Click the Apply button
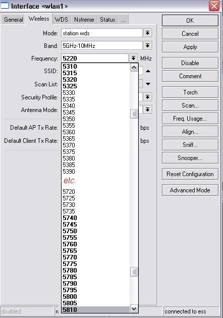The height and width of the screenshot is (318, 223). (x=190, y=47)
